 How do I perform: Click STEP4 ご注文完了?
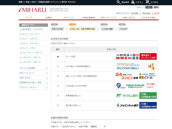(x=123, y=29)
